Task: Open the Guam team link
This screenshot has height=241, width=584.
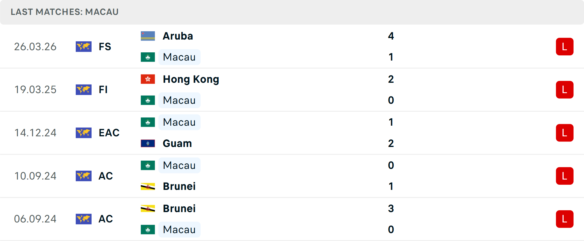Action: [177, 143]
